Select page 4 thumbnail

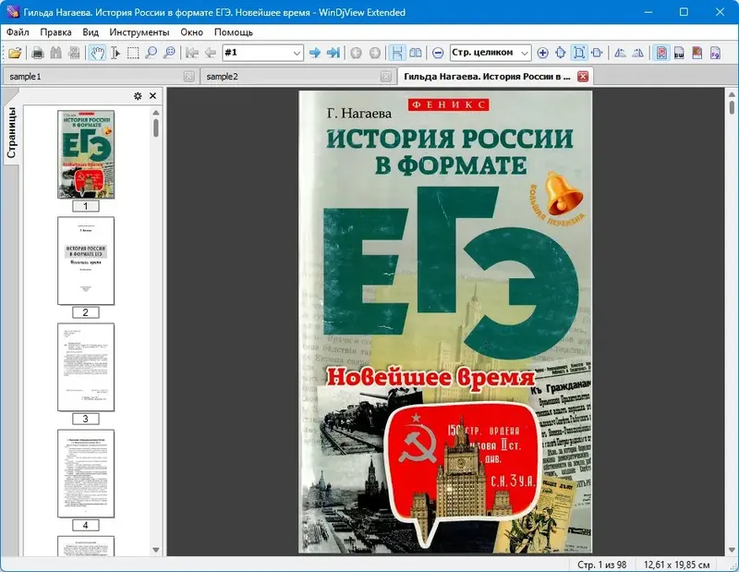(86, 473)
